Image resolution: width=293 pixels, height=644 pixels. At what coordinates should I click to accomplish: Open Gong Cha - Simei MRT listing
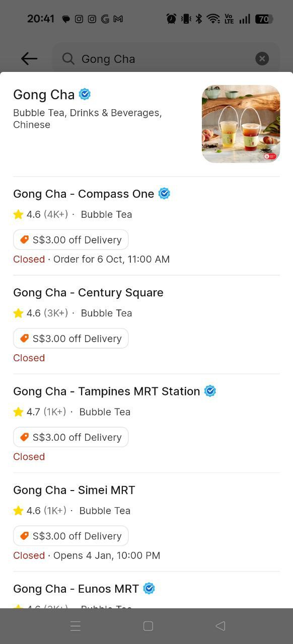[74, 490]
